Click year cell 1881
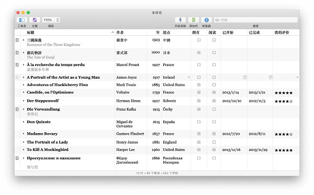Screen dimensions: 314x195 (156, 142)
